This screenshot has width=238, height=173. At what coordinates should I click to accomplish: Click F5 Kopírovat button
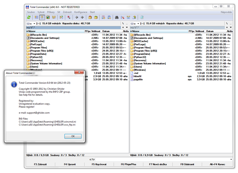(99, 164)
